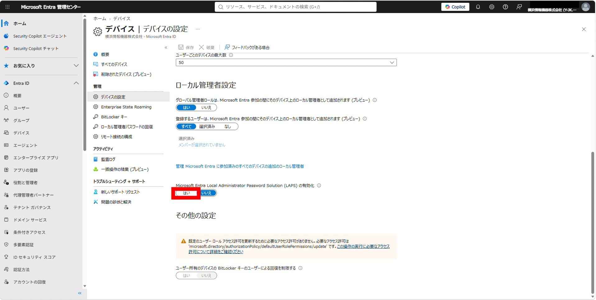
Task: Click the 保存 toolbar button
Action: click(x=186, y=47)
